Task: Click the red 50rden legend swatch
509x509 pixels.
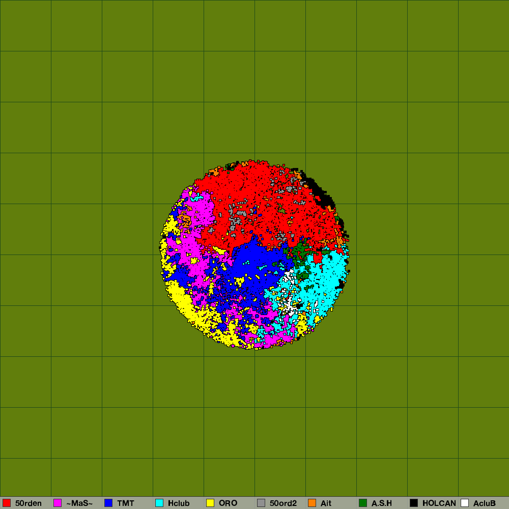Action: [x=7, y=503]
